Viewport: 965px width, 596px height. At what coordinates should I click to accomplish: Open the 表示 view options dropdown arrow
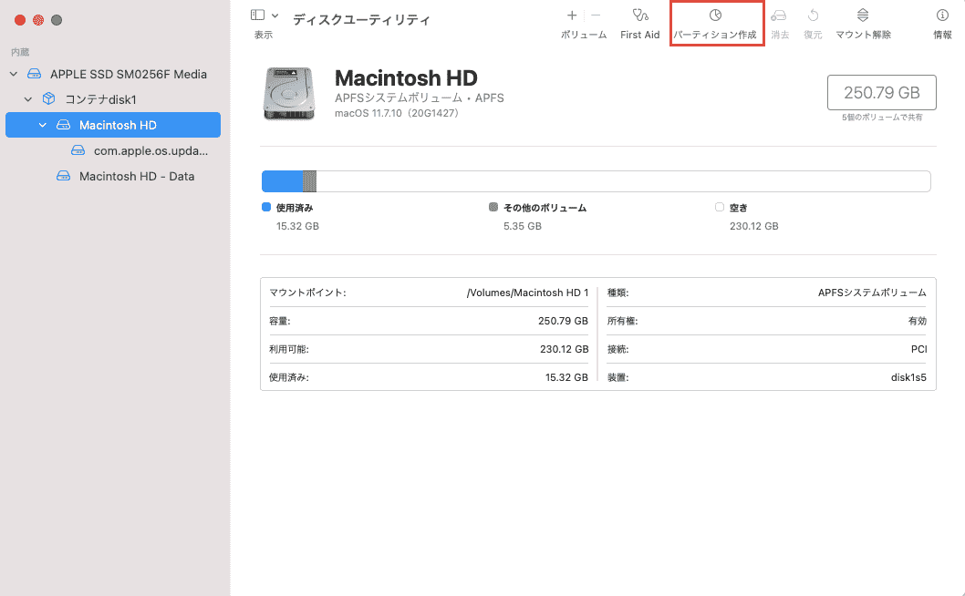(275, 15)
